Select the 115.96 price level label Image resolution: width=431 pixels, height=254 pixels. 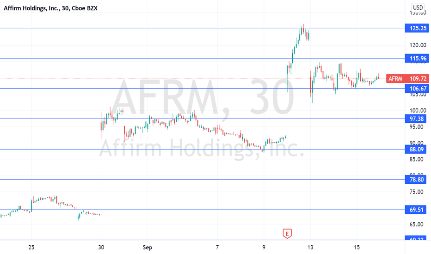coord(417,58)
